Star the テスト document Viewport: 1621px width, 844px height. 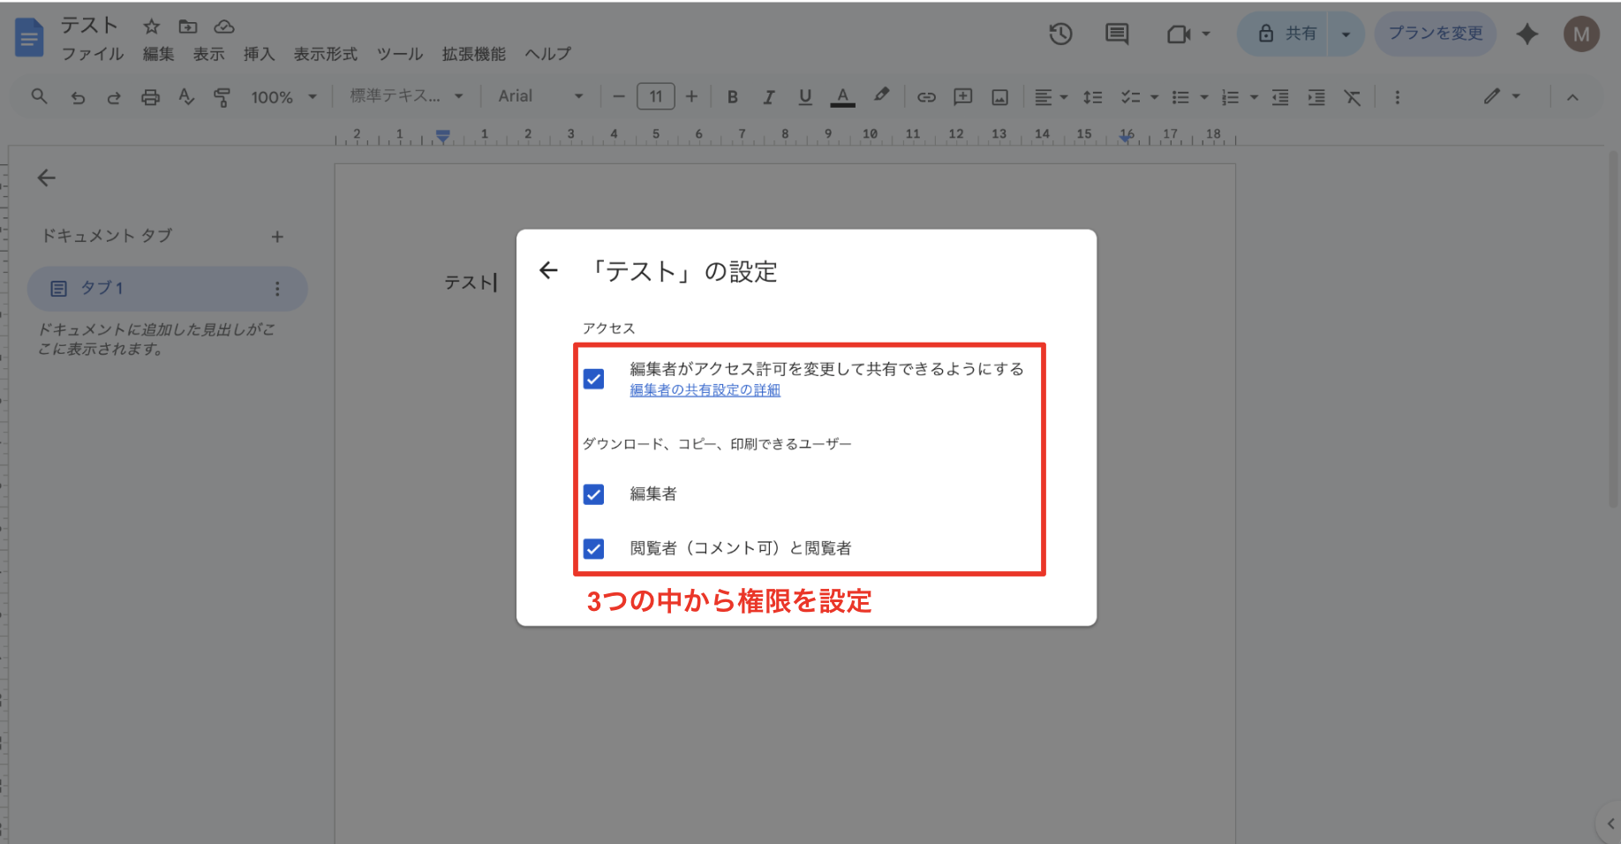tap(152, 26)
